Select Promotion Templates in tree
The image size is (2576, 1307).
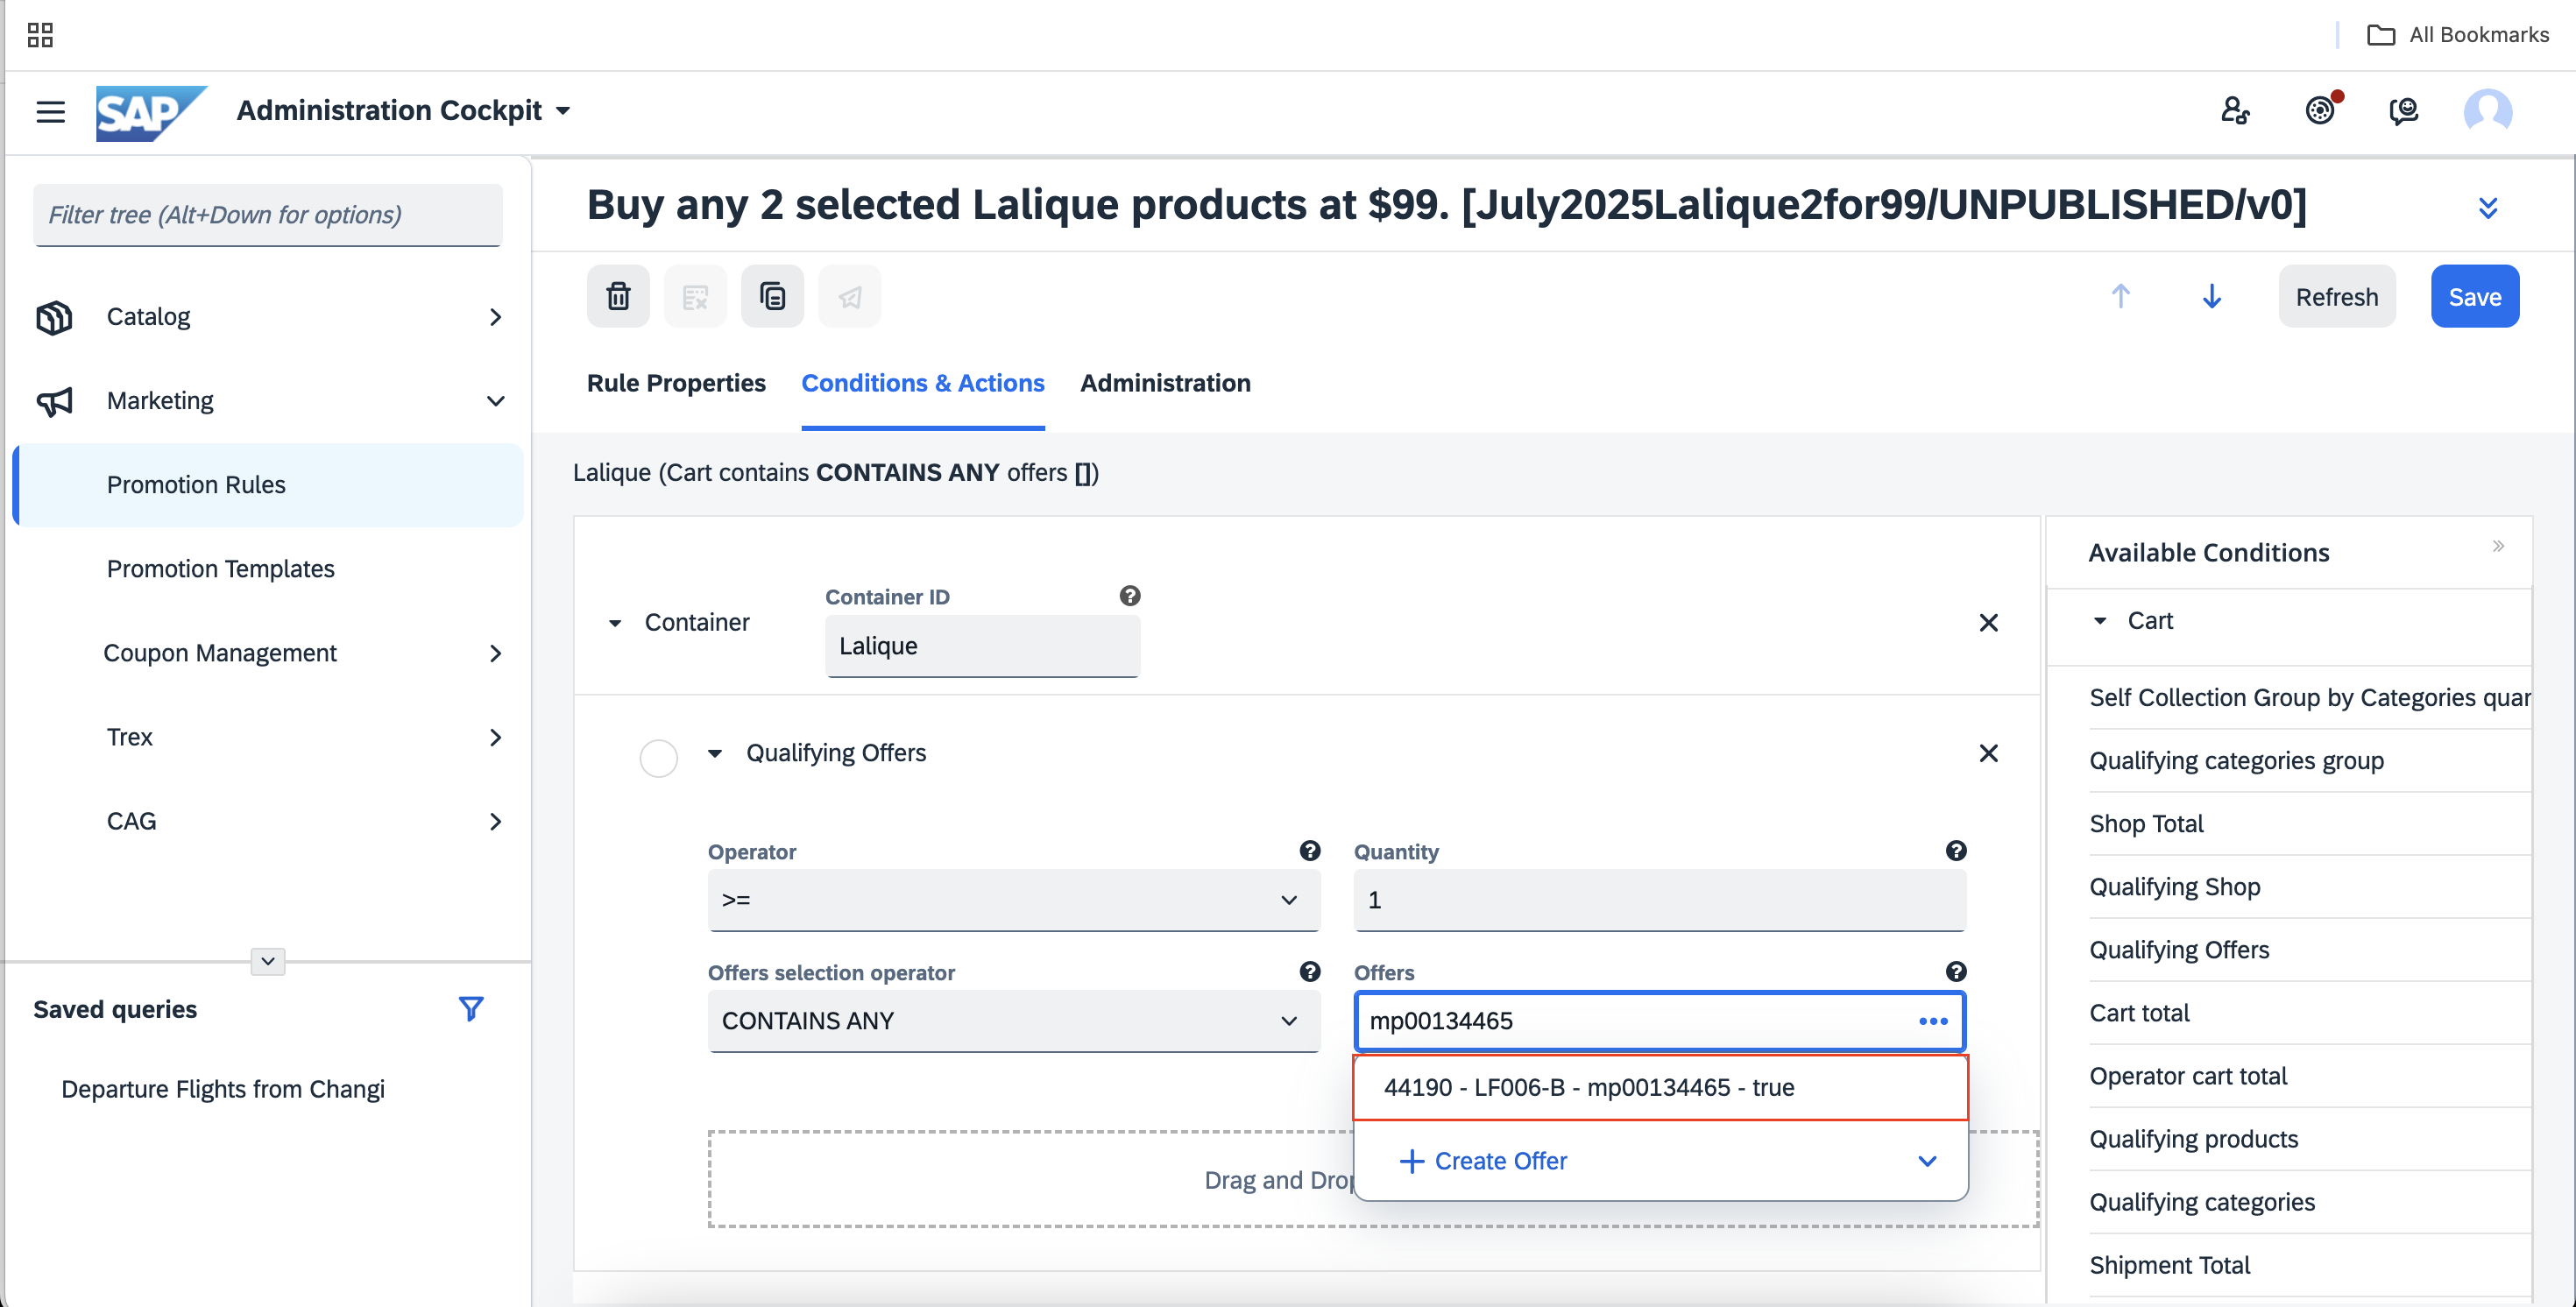[220, 569]
